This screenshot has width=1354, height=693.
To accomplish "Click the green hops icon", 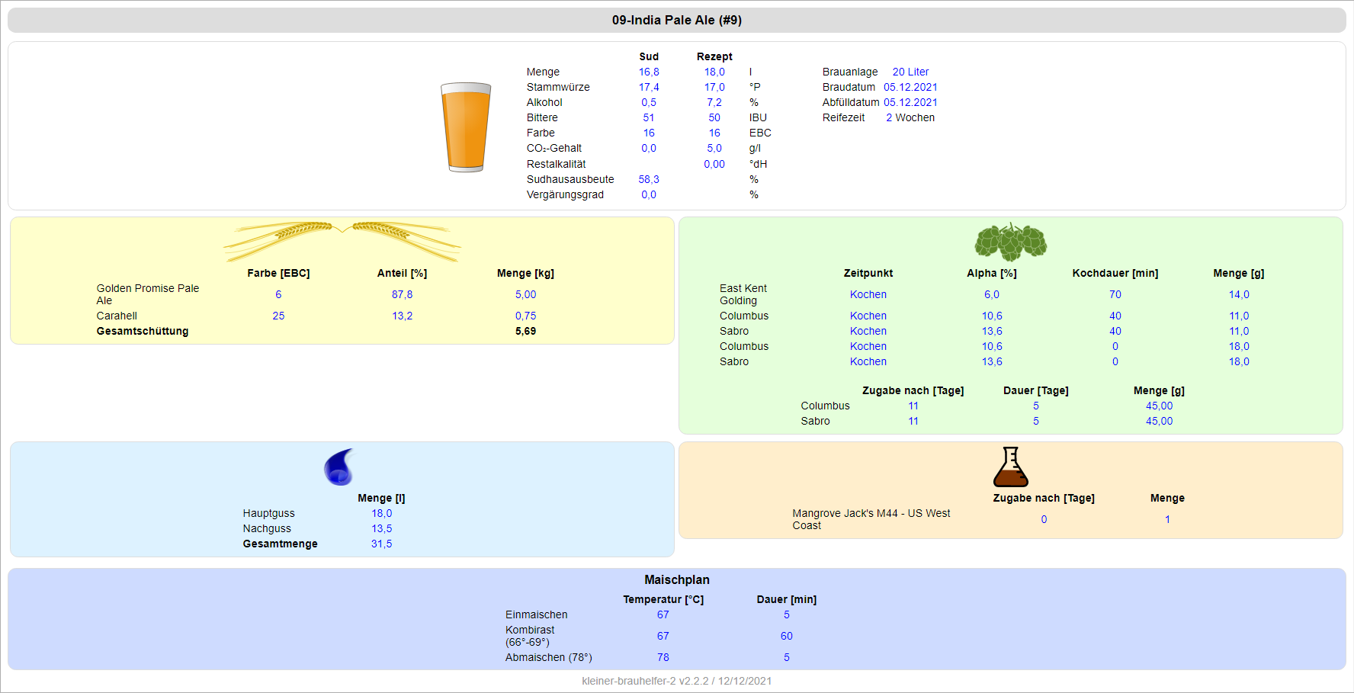I will pos(1010,242).
